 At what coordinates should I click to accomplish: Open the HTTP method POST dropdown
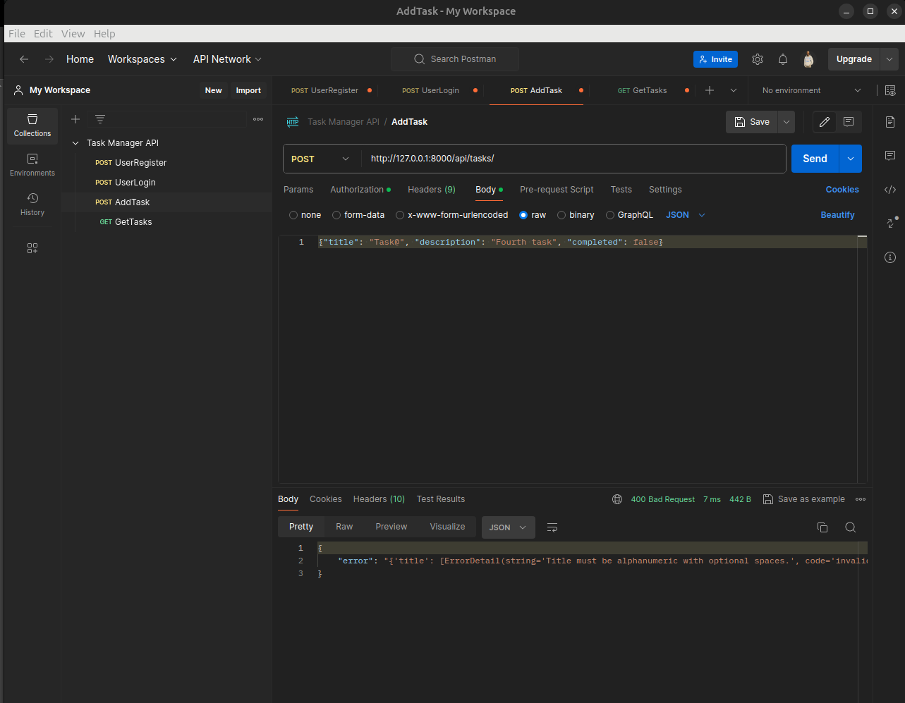pyautogui.click(x=322, y=159)
